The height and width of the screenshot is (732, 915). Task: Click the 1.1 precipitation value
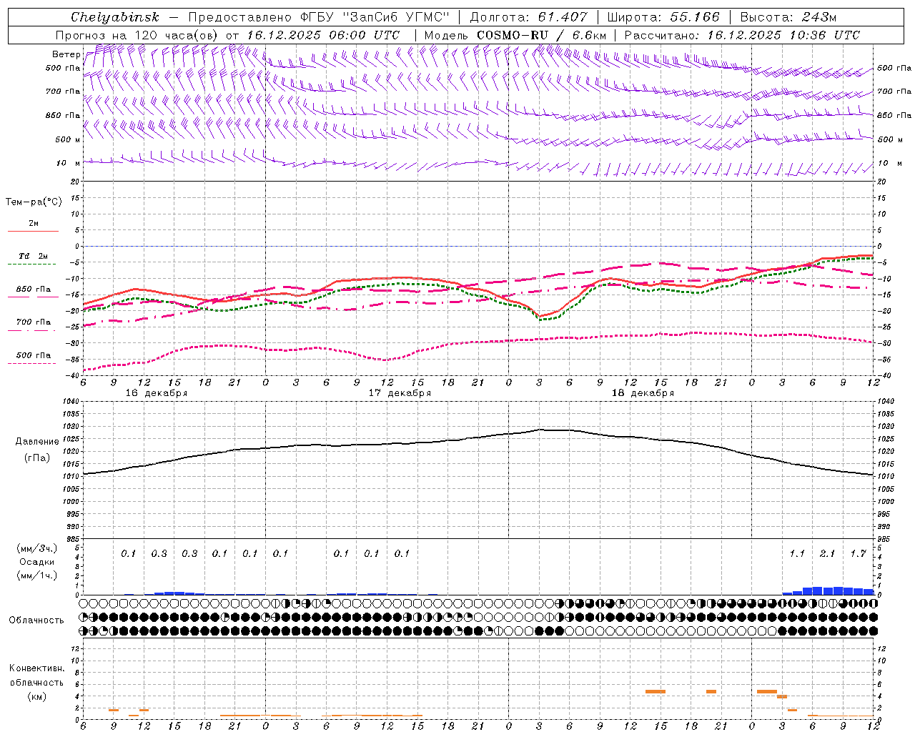coord(797,553)
